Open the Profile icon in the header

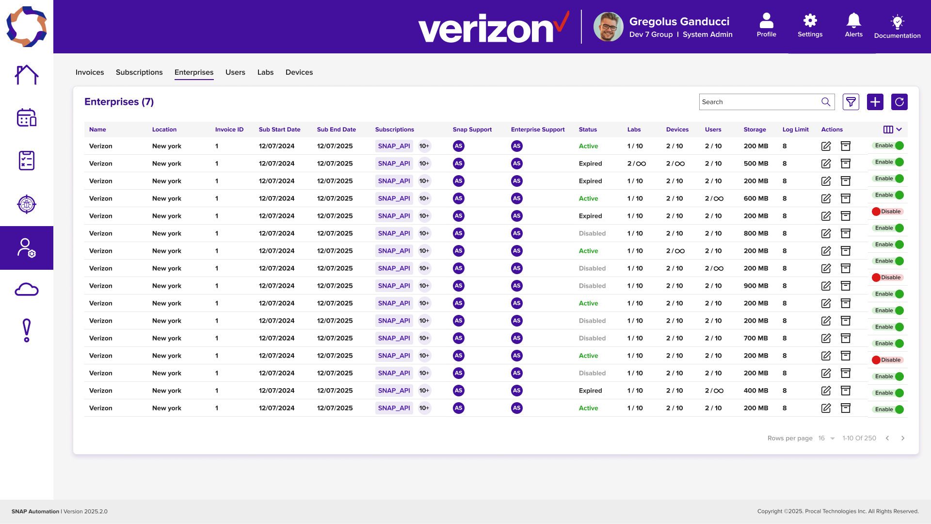click(x=766, y=25)
